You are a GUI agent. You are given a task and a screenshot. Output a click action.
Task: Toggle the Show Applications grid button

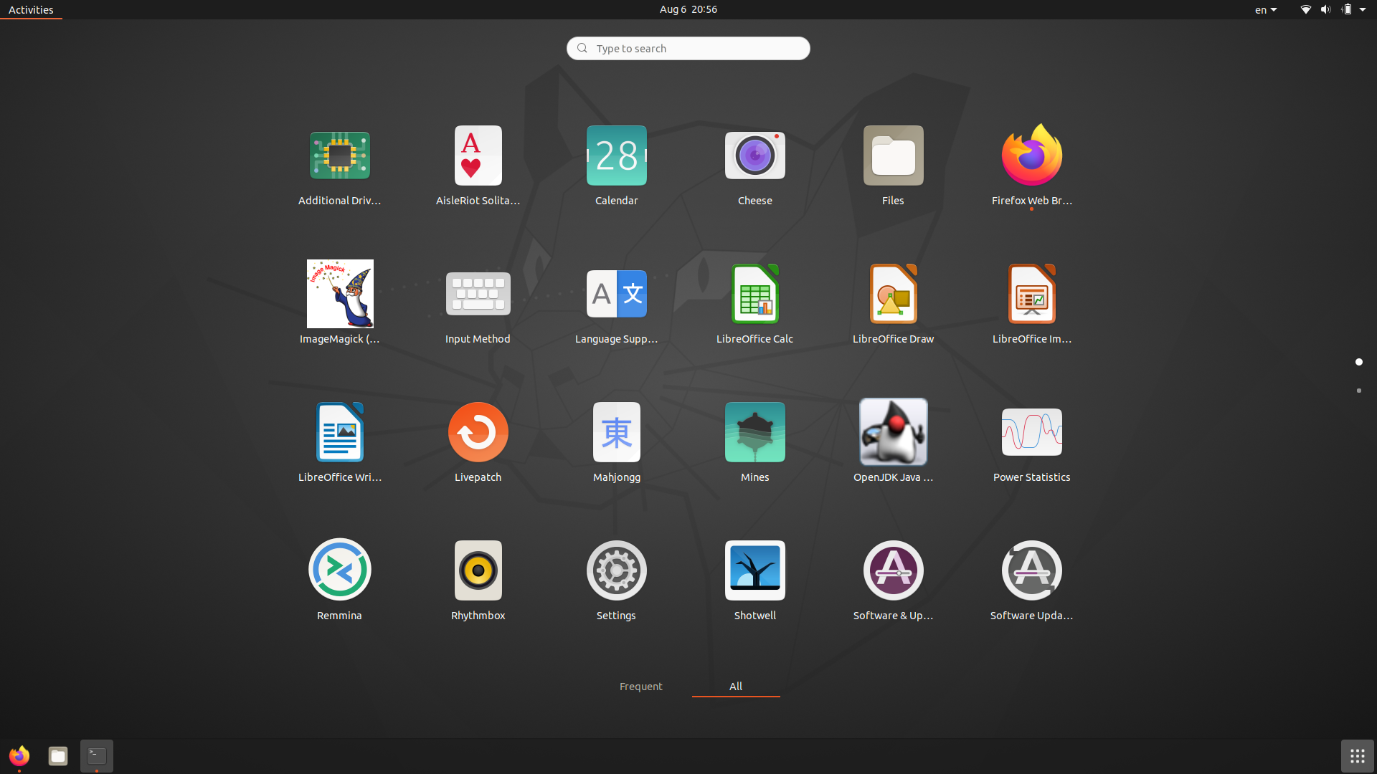tap(1357, 756)
